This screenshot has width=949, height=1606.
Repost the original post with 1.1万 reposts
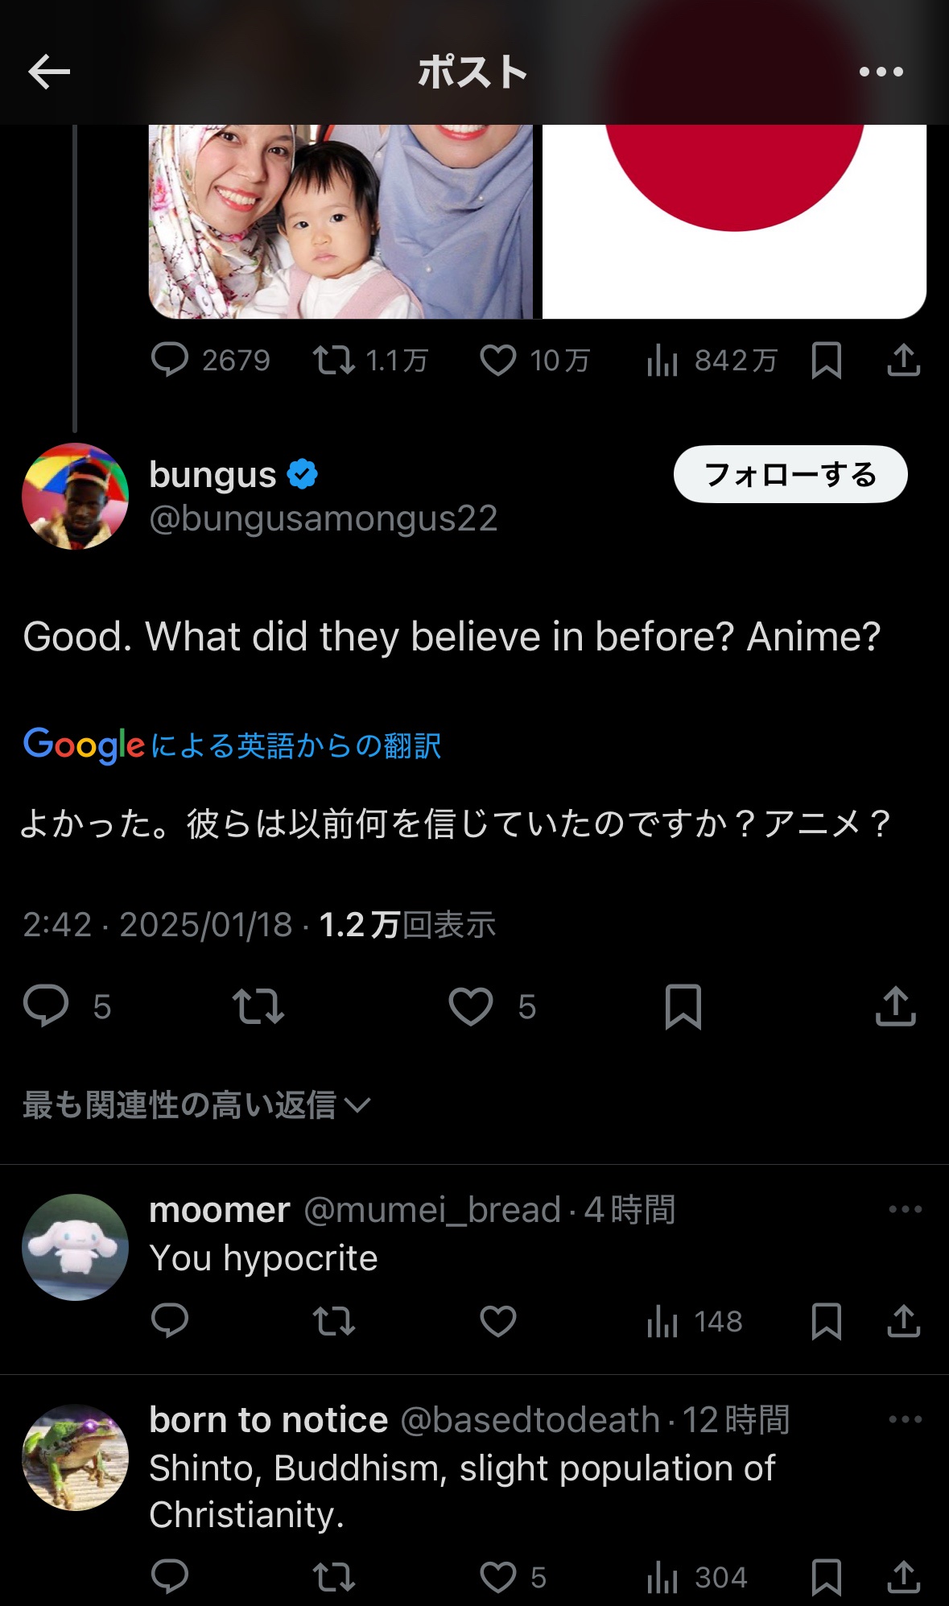tap(333, 361)
